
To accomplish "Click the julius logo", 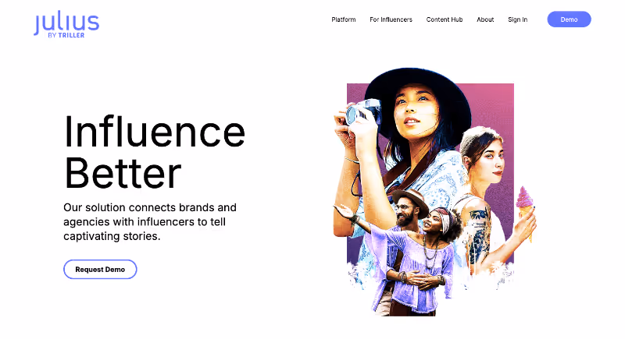I will (66, 25).
